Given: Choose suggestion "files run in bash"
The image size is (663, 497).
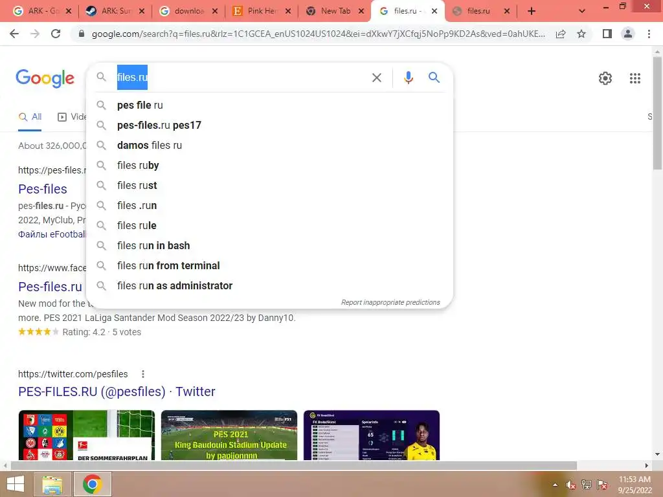Looking at the screenshot, I should coord(269,245).
